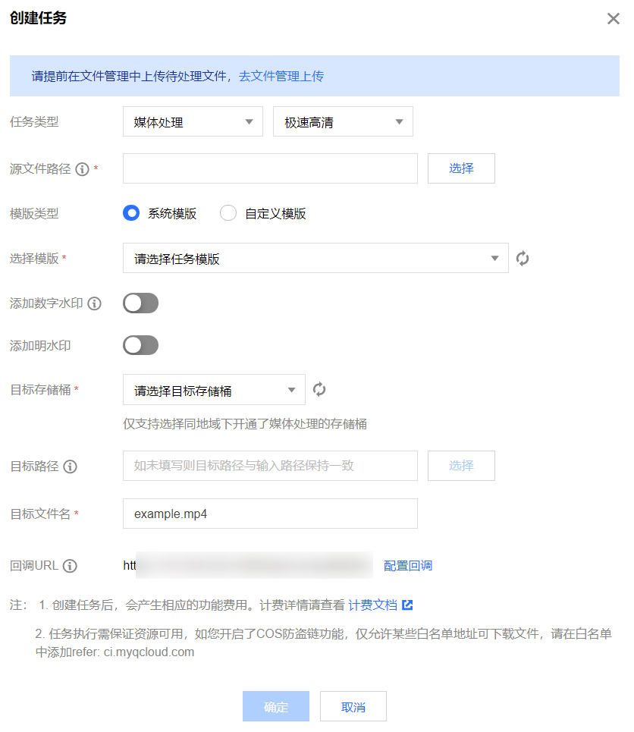Enable the 添加数字水印 switch

[140, 303]
